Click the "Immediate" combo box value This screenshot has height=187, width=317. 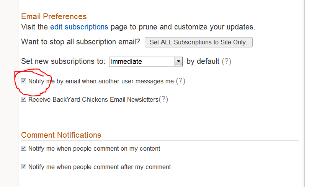click(142, 62)
